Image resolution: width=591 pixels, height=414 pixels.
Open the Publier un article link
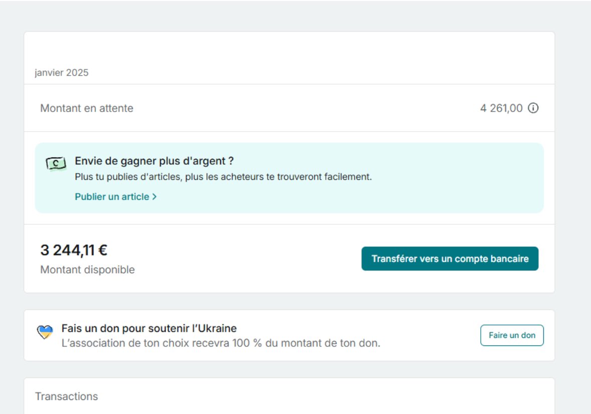116,197
